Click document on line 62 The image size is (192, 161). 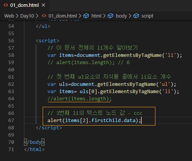pyautogui.click(x=83, y=84)
